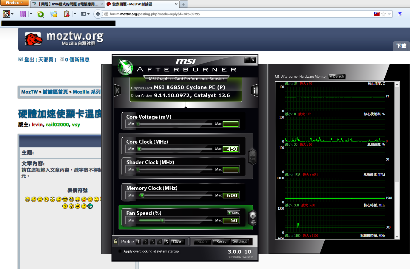
Task: Expand the bookmarks star toolbar dropdown
Action: click(x=89, y=14)
